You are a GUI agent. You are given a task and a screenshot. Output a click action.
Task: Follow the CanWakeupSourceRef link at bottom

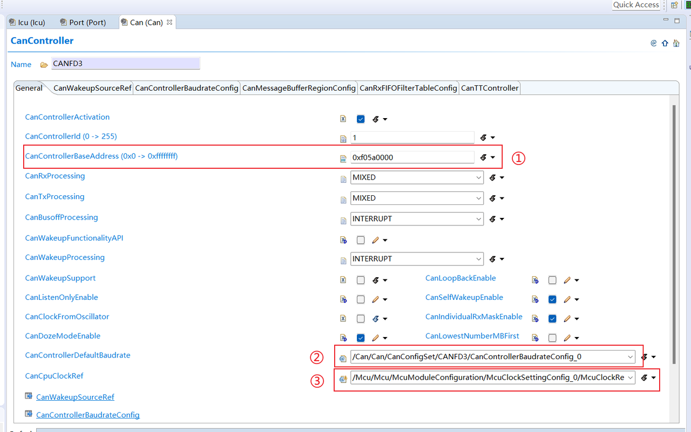click(75, 397)
